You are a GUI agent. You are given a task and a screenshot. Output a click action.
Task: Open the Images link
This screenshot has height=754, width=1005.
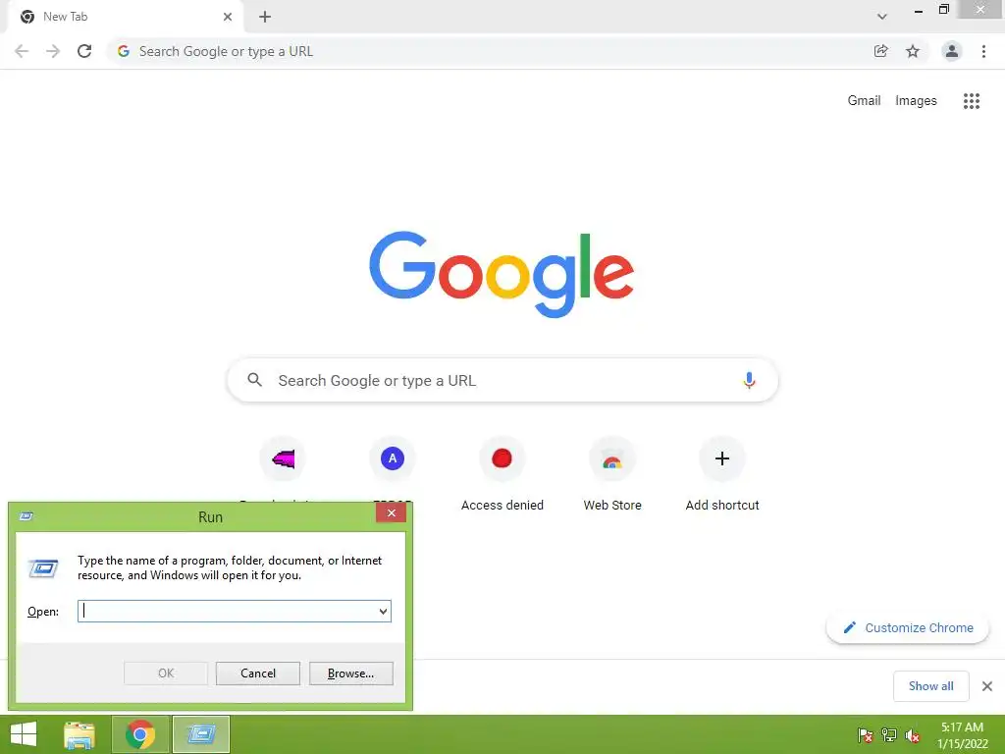click(916, 101)
